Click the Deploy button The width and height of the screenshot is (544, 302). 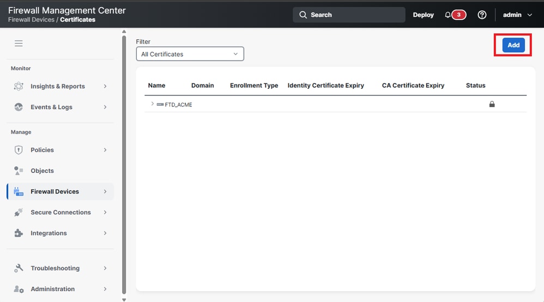click(424, 15)
